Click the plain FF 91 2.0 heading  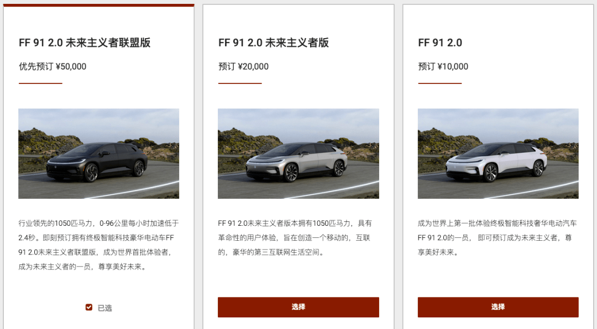(x=440, y=43)
